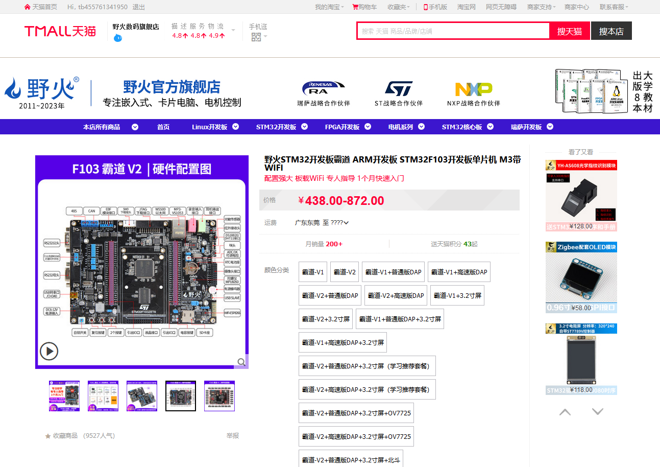Click the 举报 report link

click(233, 436)
